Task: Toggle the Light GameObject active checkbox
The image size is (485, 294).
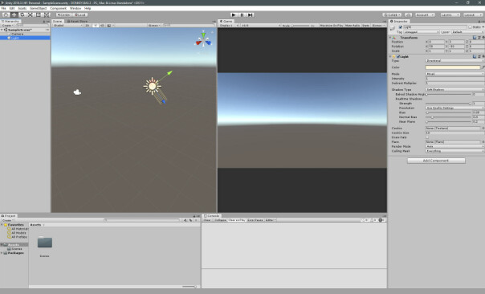Action: 401,27
